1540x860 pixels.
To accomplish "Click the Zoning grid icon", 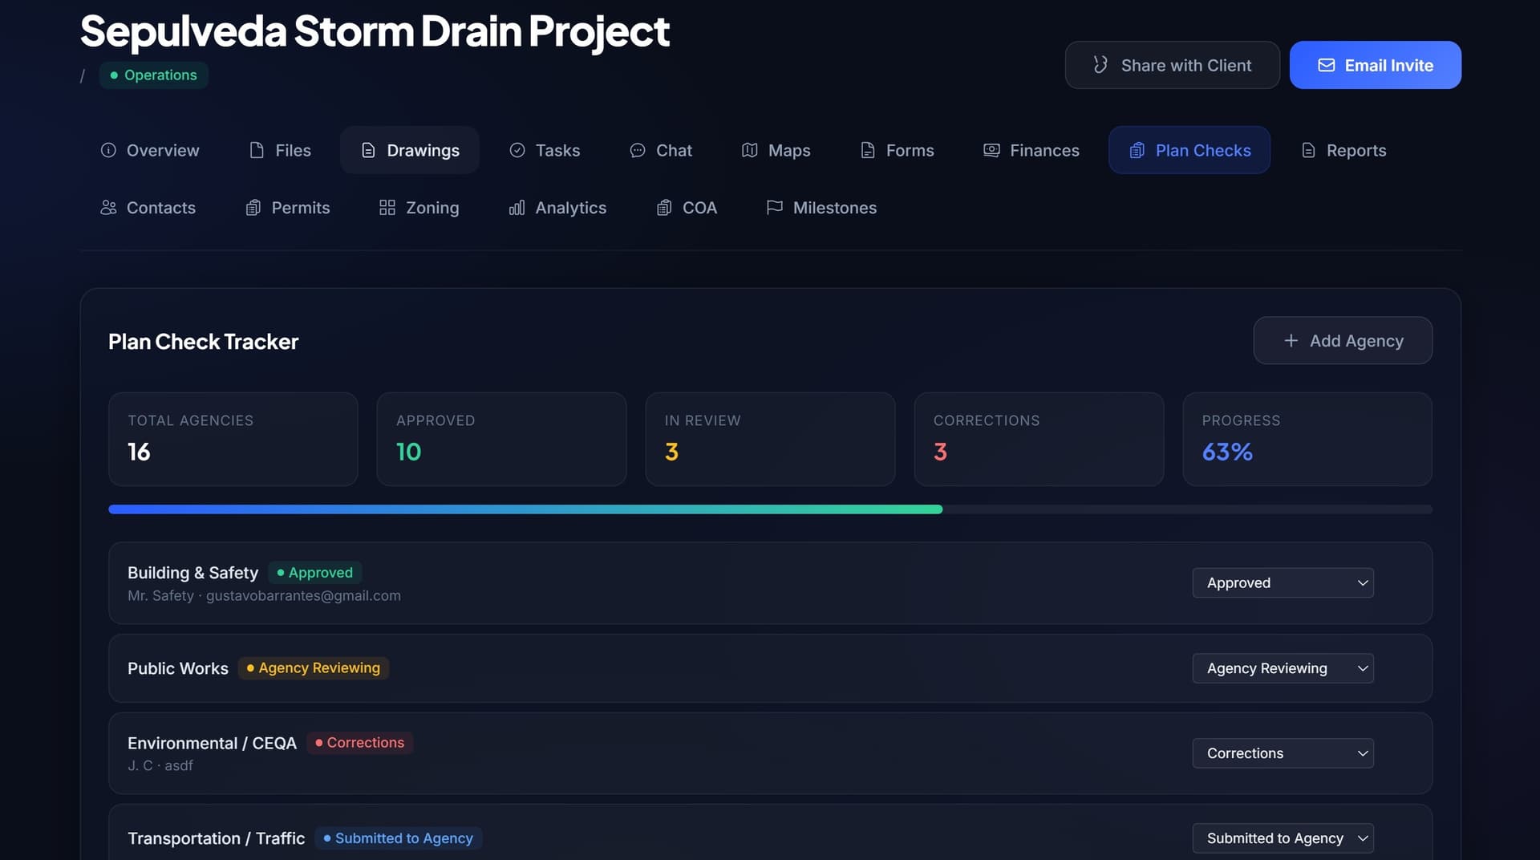I will point(387,208).
